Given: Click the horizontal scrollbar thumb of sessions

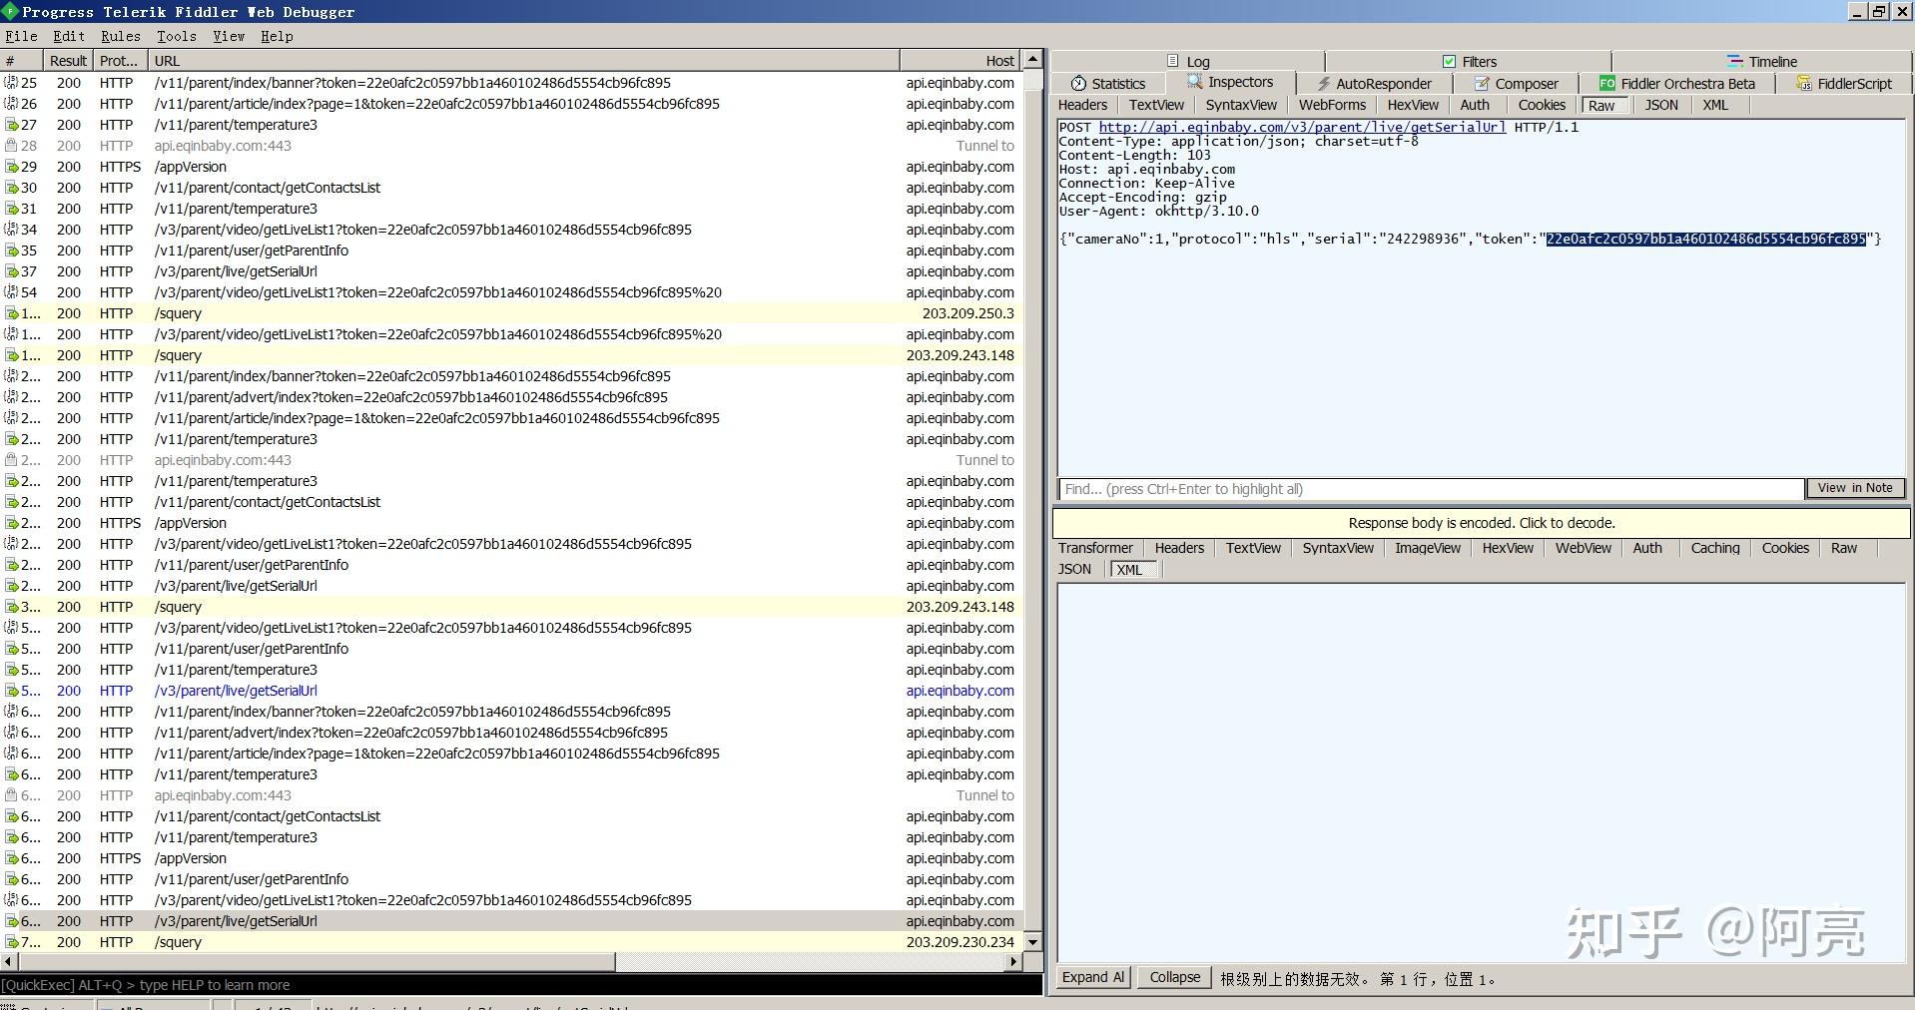Looking at the screenshot, I should (x=317, y=962).
